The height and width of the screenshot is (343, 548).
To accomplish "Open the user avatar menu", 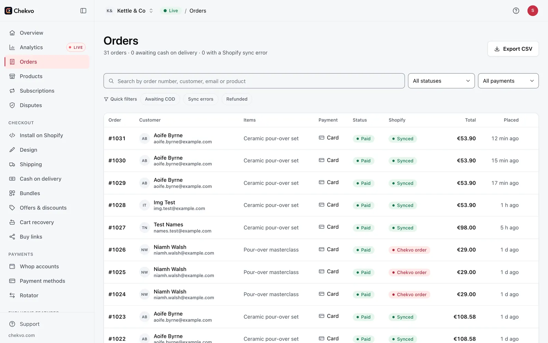I will click(x=533, y=11).
